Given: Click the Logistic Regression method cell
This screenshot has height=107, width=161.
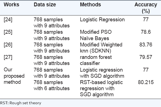Looking at the screenshot, I should click(102, 20).
